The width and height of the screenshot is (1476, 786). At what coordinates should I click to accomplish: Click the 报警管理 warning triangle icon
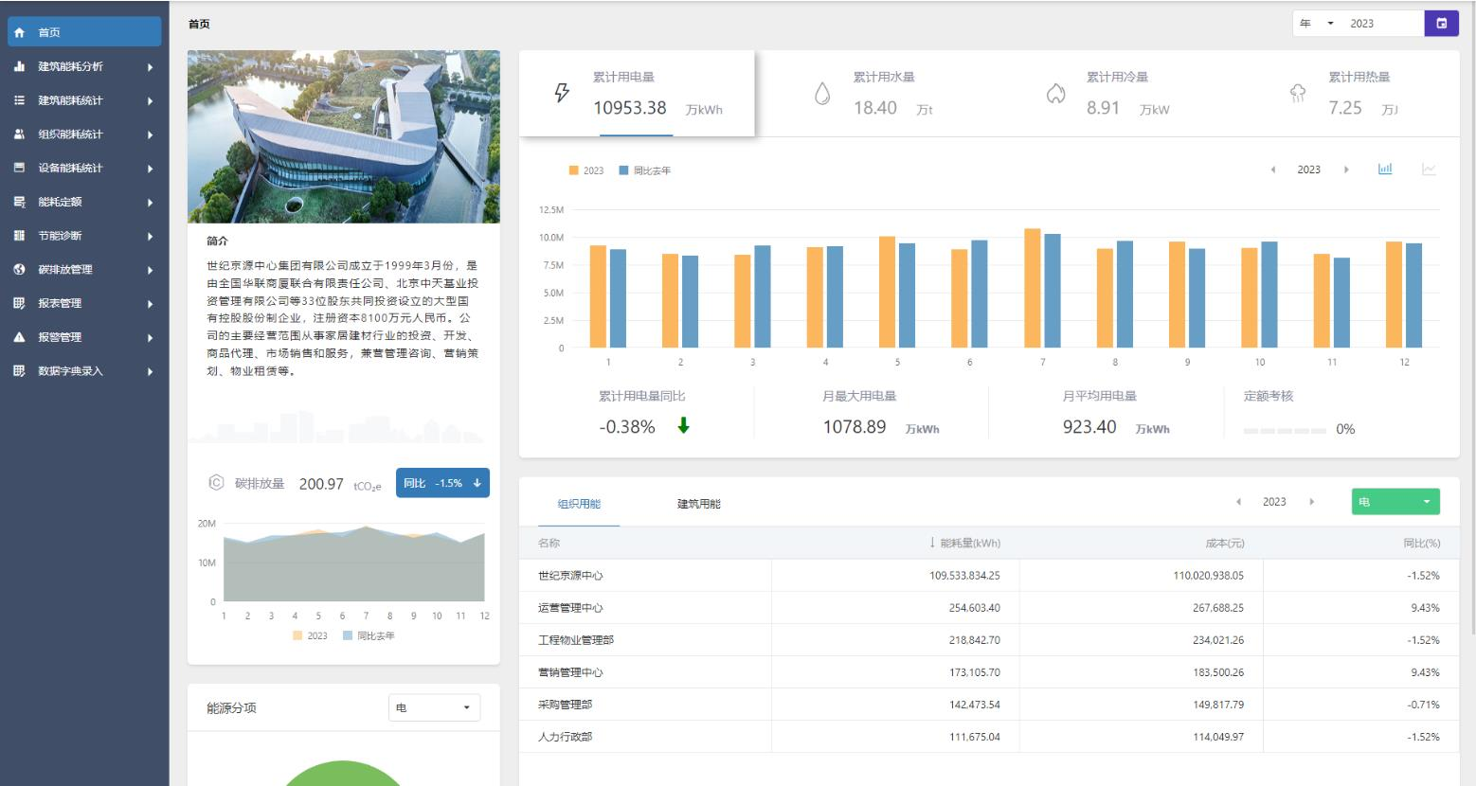pyautogui.click(x=19, y=337)
